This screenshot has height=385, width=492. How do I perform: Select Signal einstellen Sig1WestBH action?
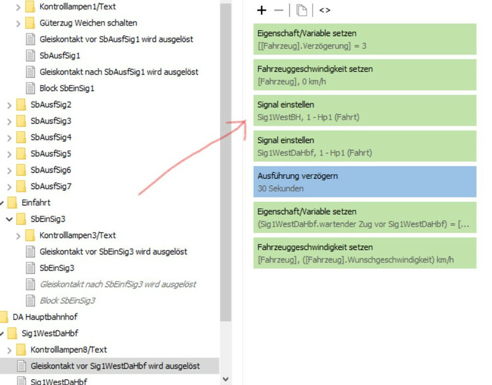365,110
